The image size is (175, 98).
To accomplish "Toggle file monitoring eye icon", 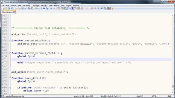I will [x=88, y=8].
